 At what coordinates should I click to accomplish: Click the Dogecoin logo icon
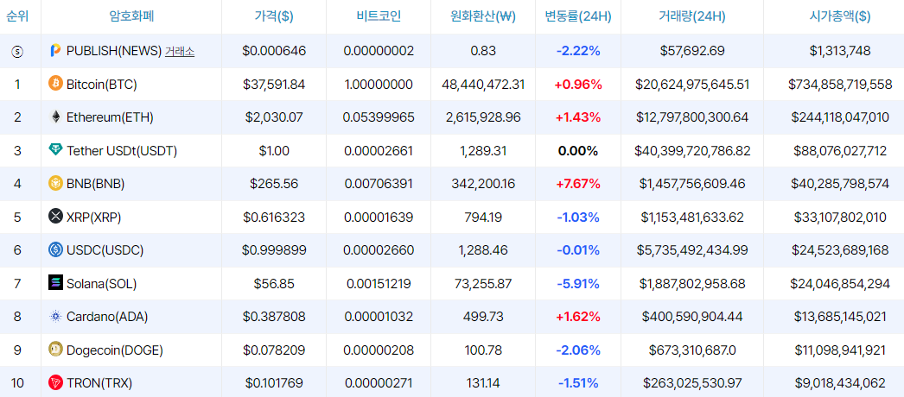[55, 350]
